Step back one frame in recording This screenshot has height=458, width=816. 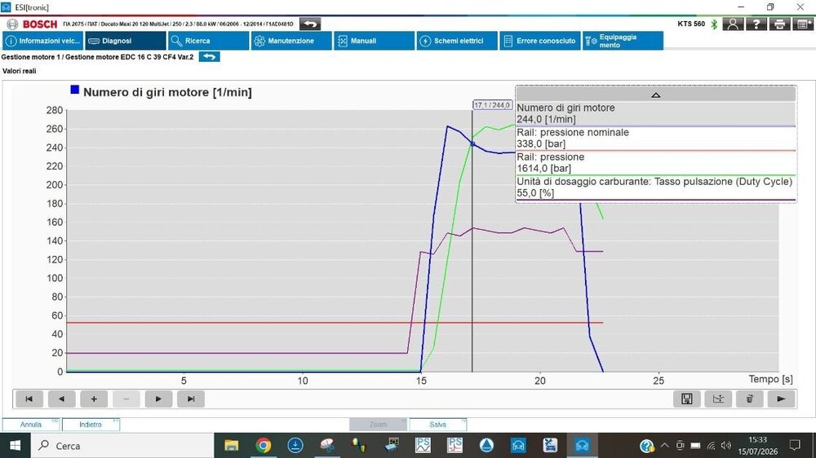[61, 399]
